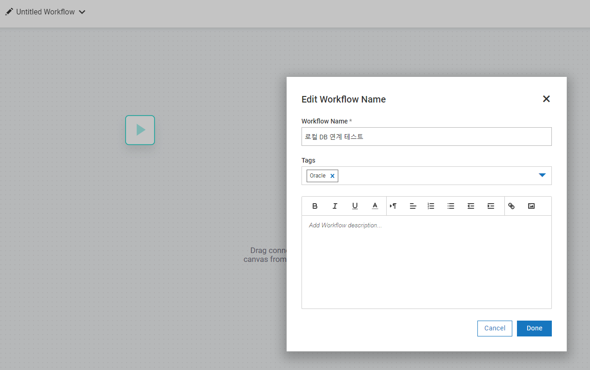Close the Edit Workflow Name dialog

pyautogui.click(x=546, y=99)
